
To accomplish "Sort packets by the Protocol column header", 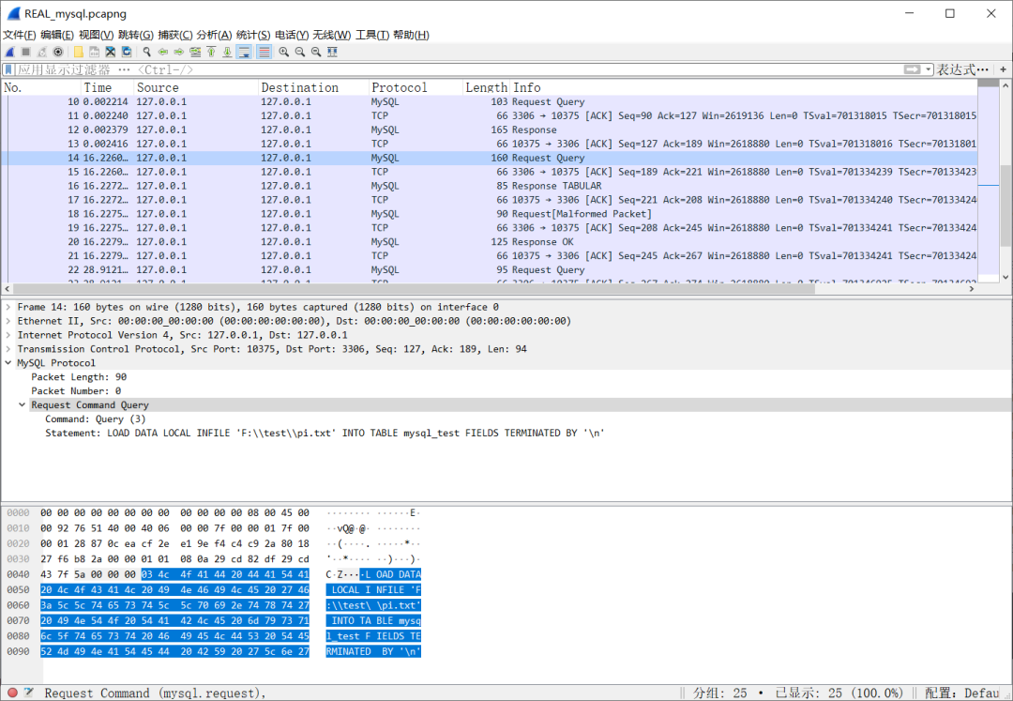I will point(416,88).
